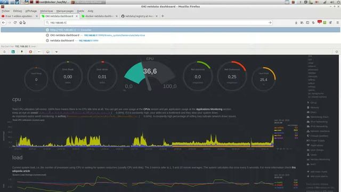This screenshot has width=341, height=192.
Task: Switch to the netdata/registry GitHub tab
Action: pos(139,16)
